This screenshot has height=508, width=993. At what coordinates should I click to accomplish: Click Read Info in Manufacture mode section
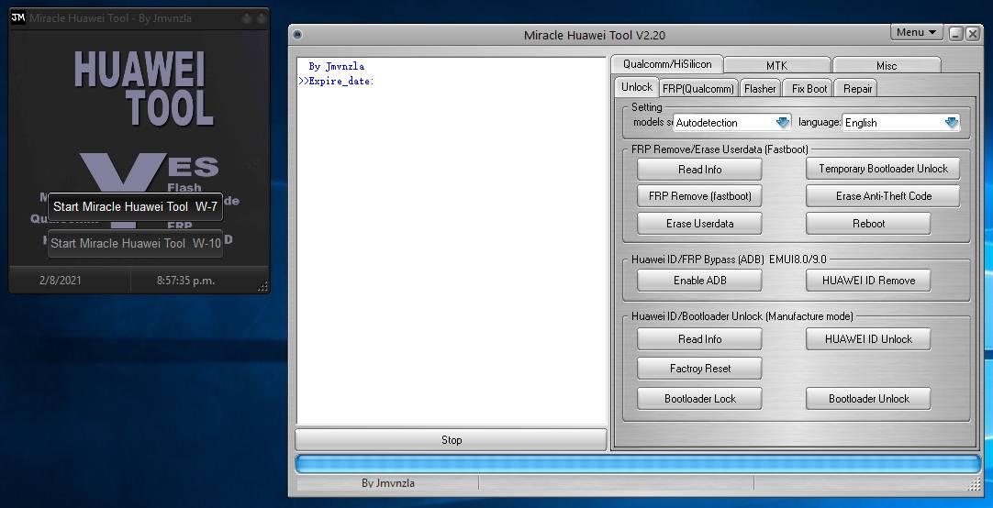699,339
